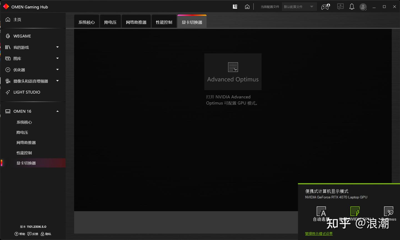Open the 默认配置文件 profile dropdown
This screenshot has width=400, height=240.
tap(299, 7)
